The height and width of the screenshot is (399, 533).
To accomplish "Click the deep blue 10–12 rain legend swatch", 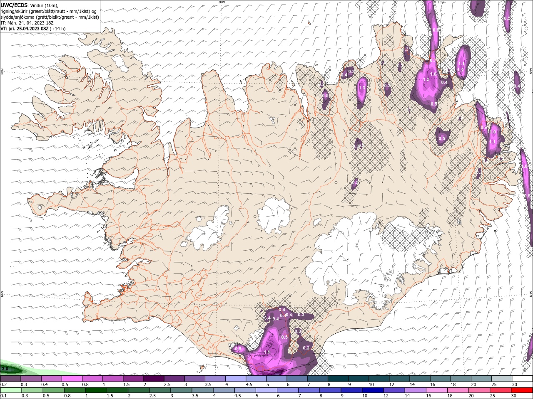I will point(372,390).
